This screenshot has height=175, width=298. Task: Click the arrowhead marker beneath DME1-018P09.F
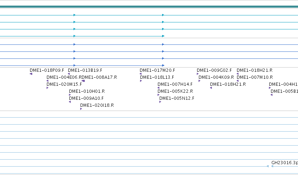(x=31, y=74)
